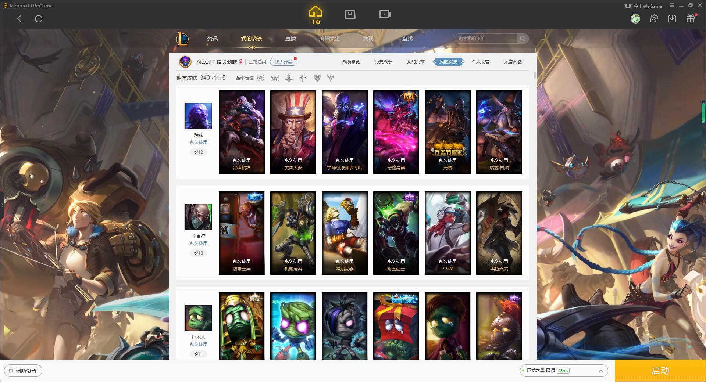Click Alexar丶指尖刺眼 summoner name
Screen dimensions: 706x382
click(x=217, y=62)
